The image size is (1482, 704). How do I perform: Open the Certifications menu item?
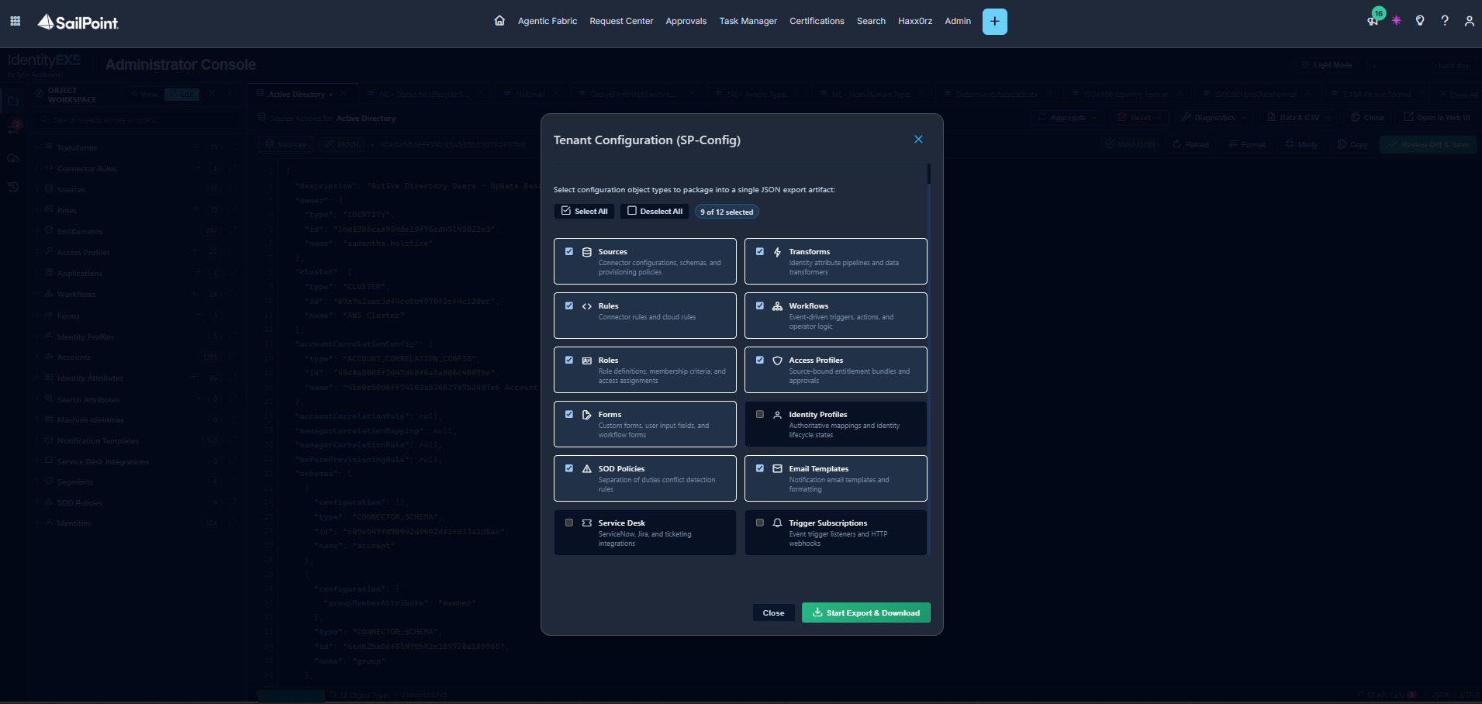[x=817, y=21]
